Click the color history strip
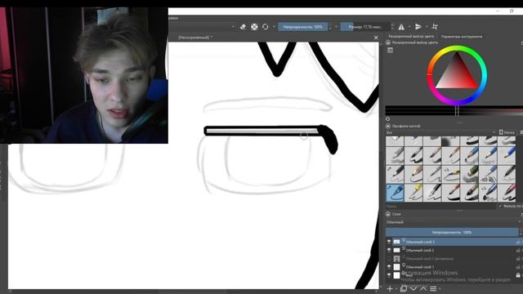 pyautogui.click(x=454, y=111)
